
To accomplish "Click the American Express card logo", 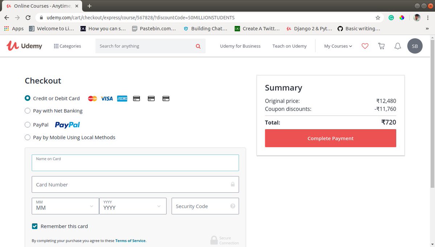I will 122,98.
